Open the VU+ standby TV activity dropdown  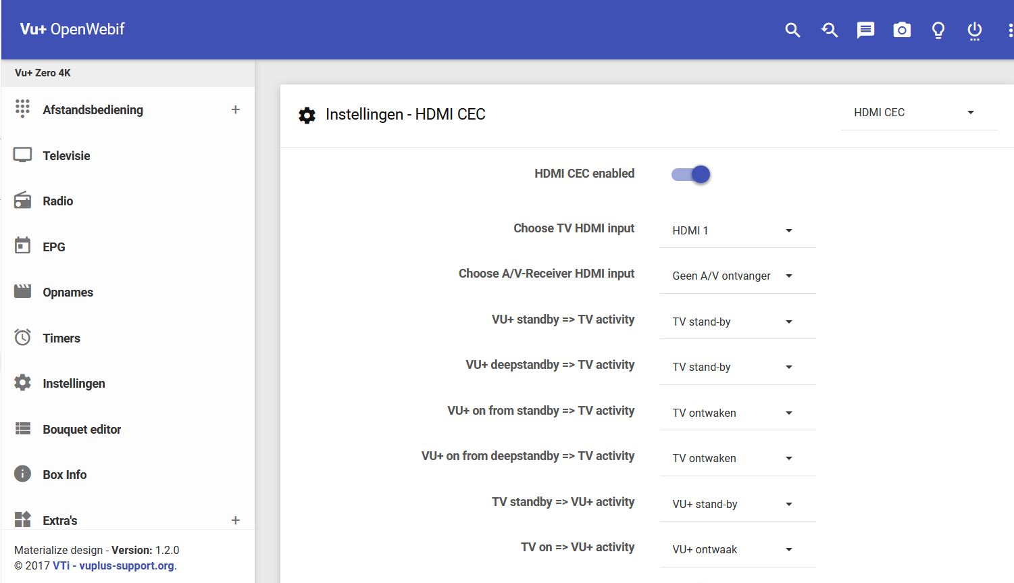[738, 322]
